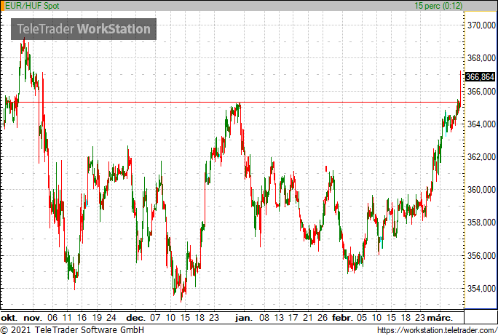
Task: Click the 2021 TeleTrader Software GmbH copyright text
Action: [x=72, y=330]
